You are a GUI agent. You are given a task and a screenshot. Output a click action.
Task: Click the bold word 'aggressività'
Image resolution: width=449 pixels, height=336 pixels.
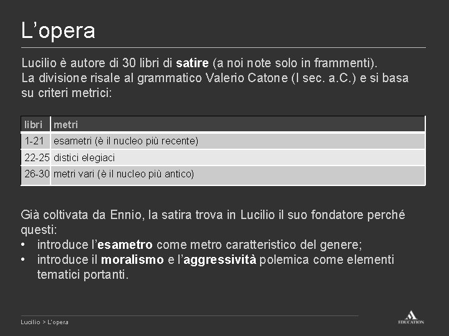(x=220, y=260)
